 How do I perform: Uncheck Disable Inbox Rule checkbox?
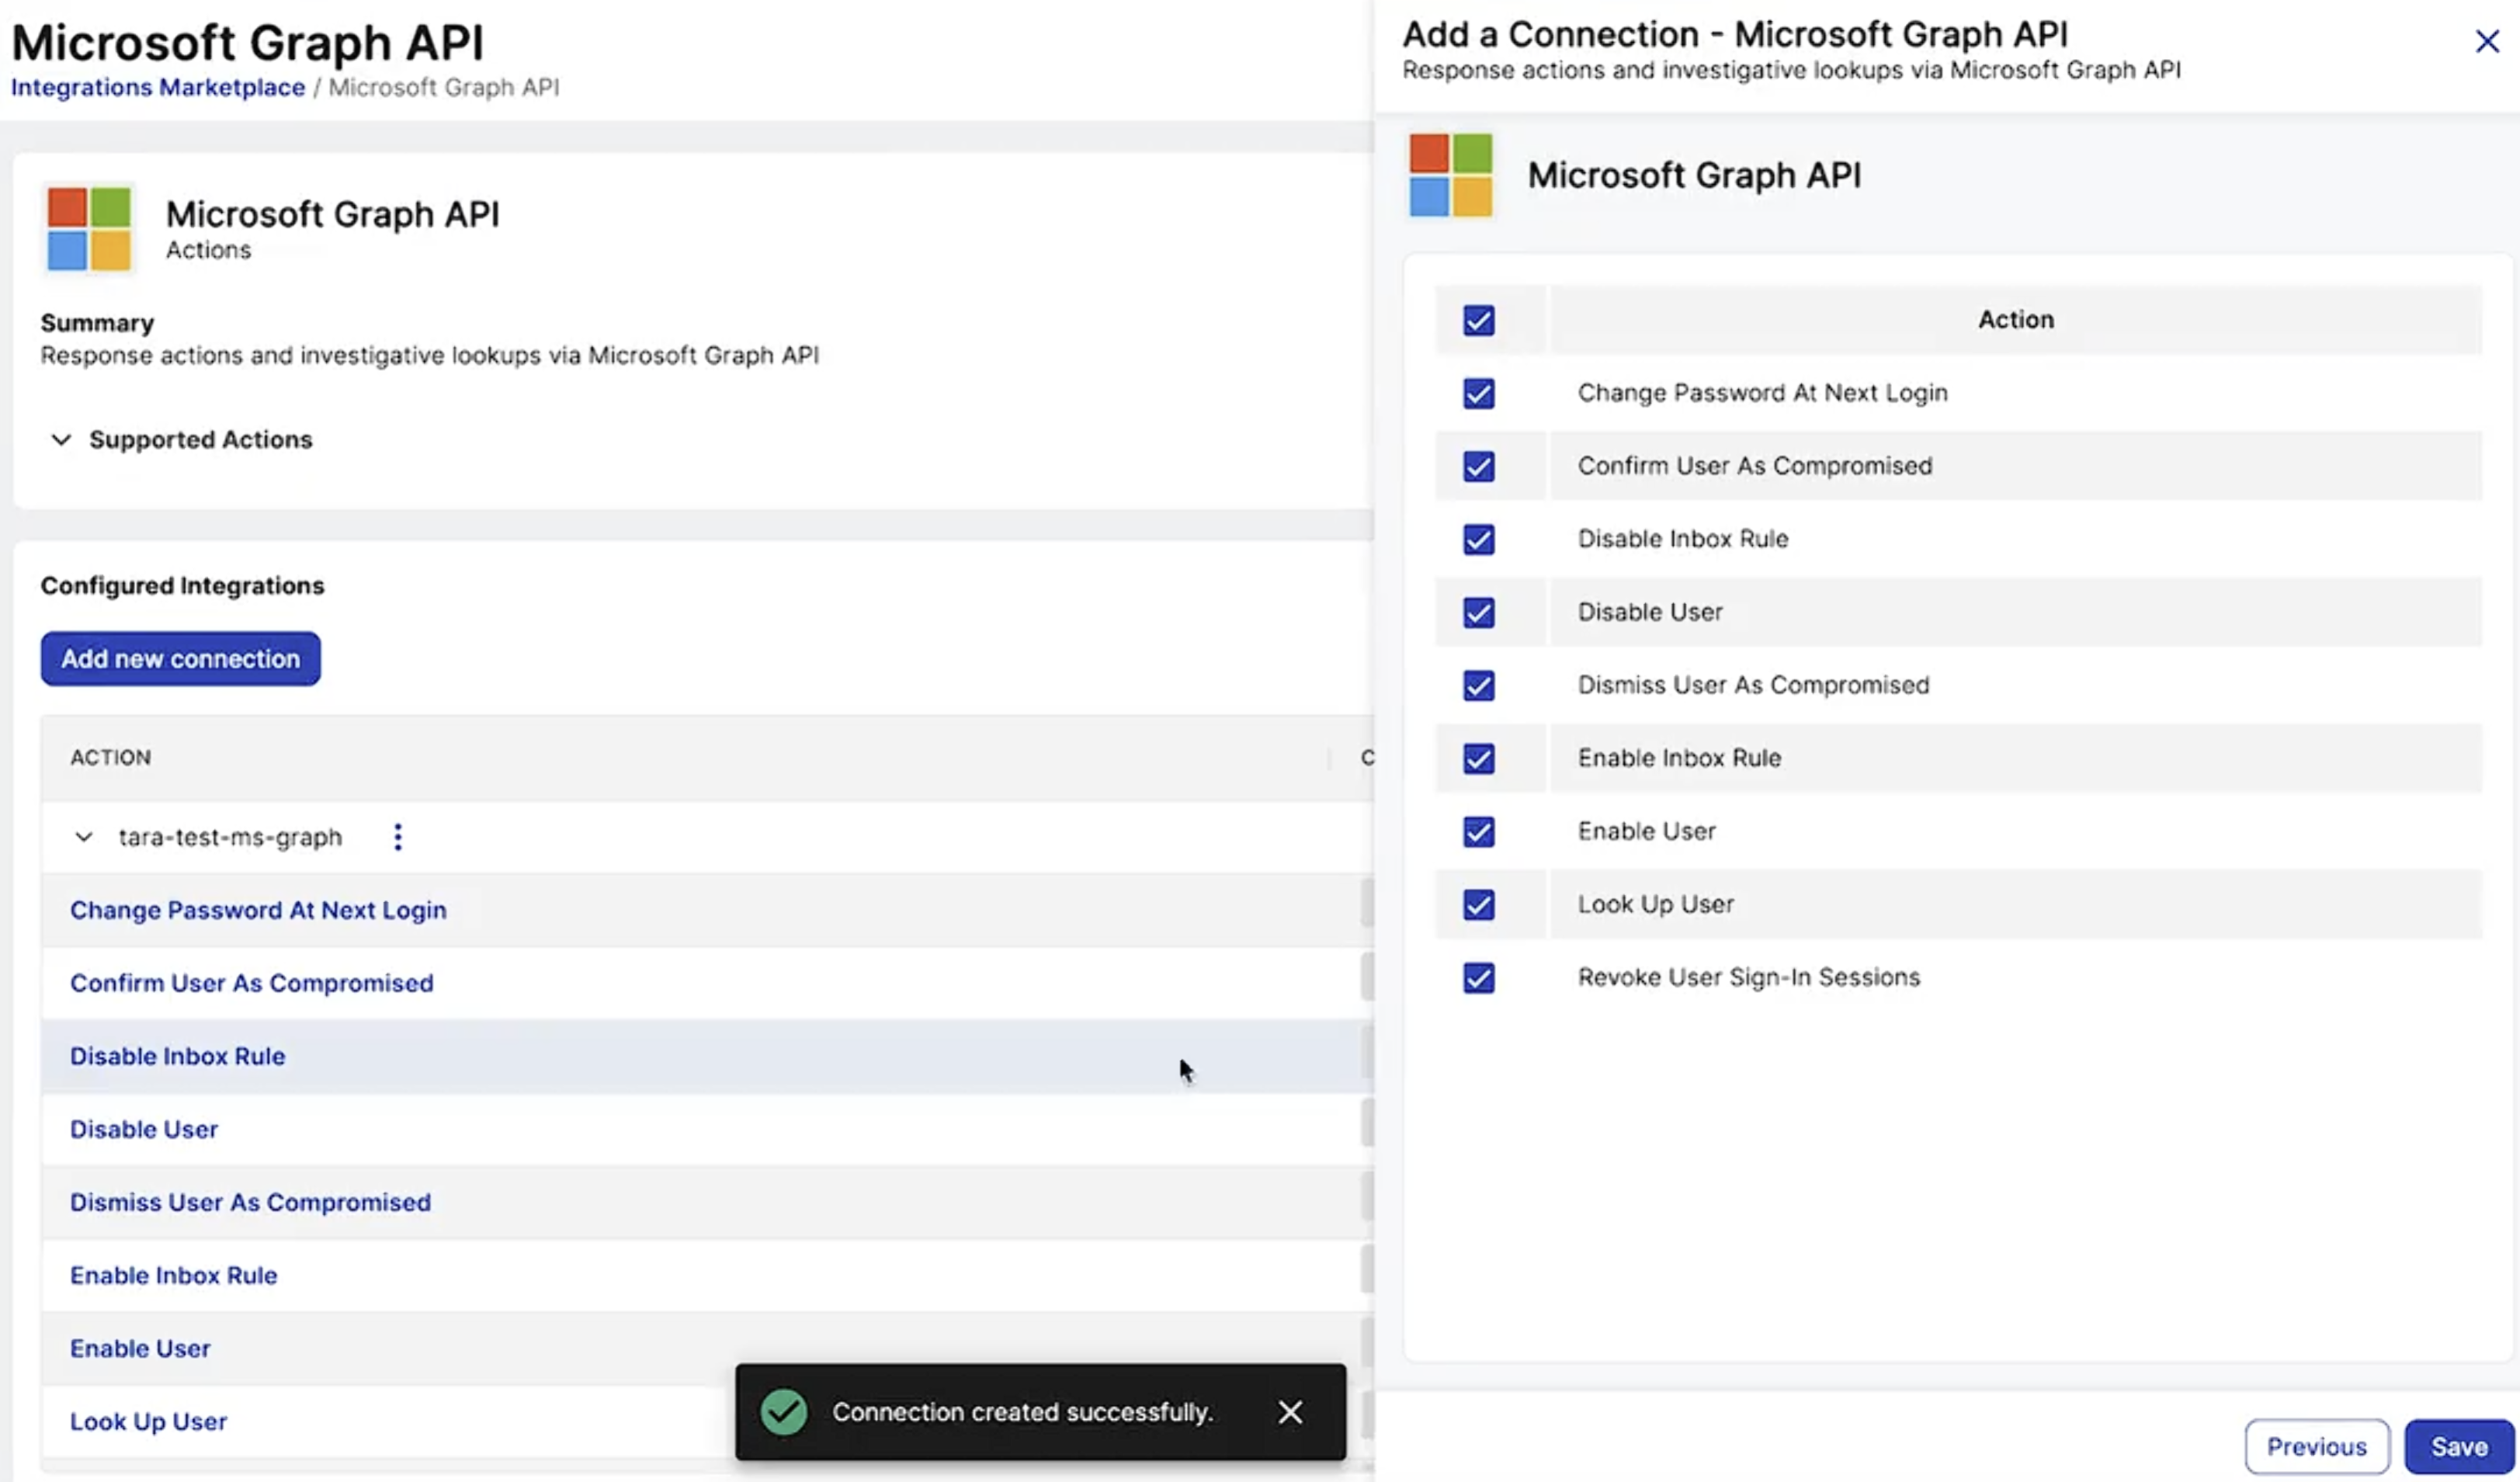(x=1478, y=539)
